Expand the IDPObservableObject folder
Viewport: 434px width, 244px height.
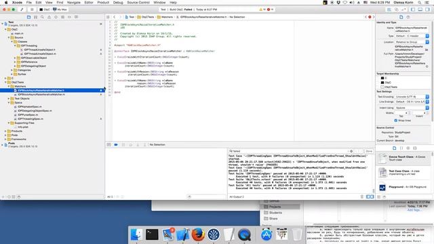15,58
